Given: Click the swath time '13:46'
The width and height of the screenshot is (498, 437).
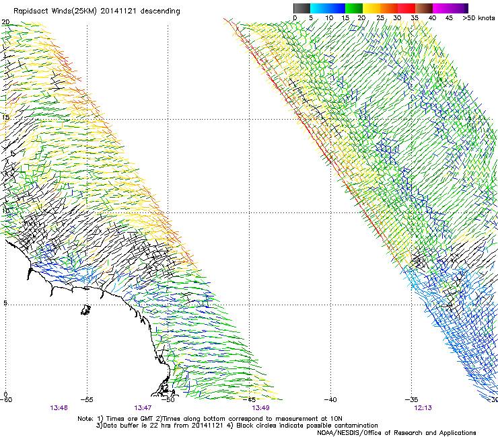Looking at the screenshot, I should click(59, 408).
